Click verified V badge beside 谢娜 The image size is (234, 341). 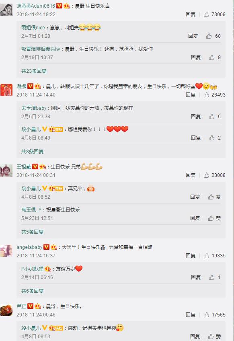31,86
